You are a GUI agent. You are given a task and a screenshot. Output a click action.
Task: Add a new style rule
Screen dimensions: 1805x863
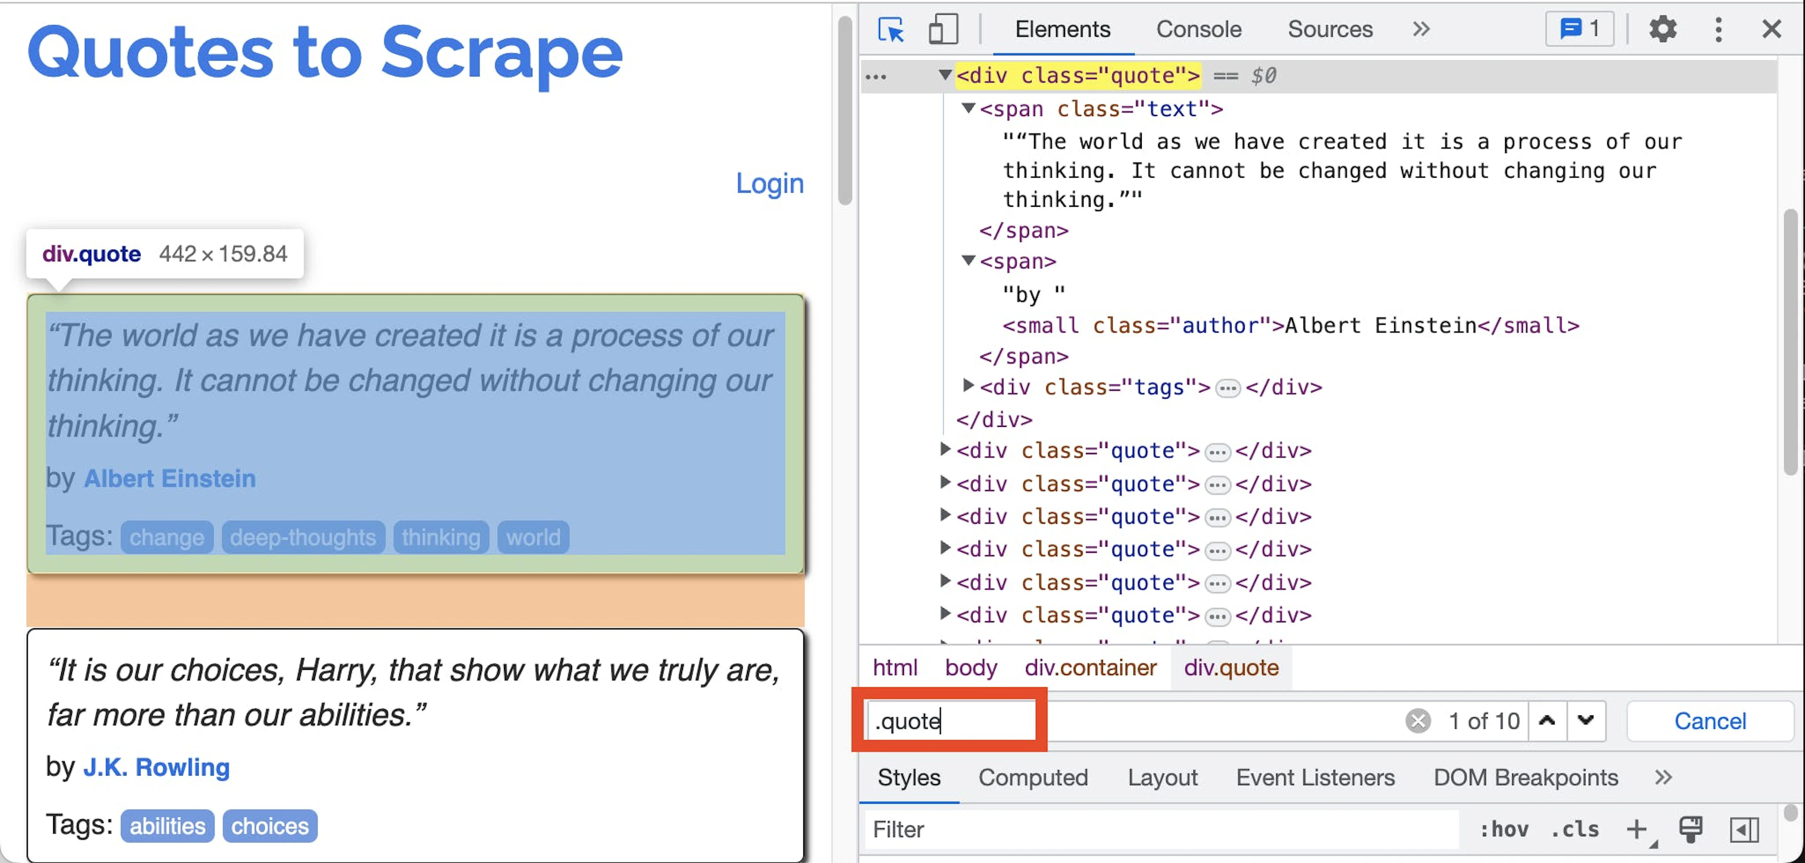(x=1638, y=830)
